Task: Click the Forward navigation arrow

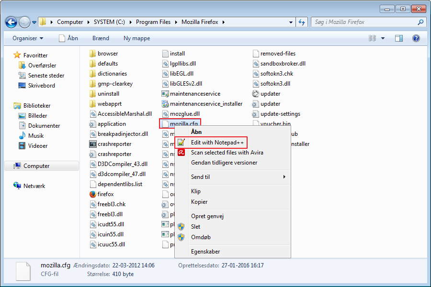Action: [24, 22]
